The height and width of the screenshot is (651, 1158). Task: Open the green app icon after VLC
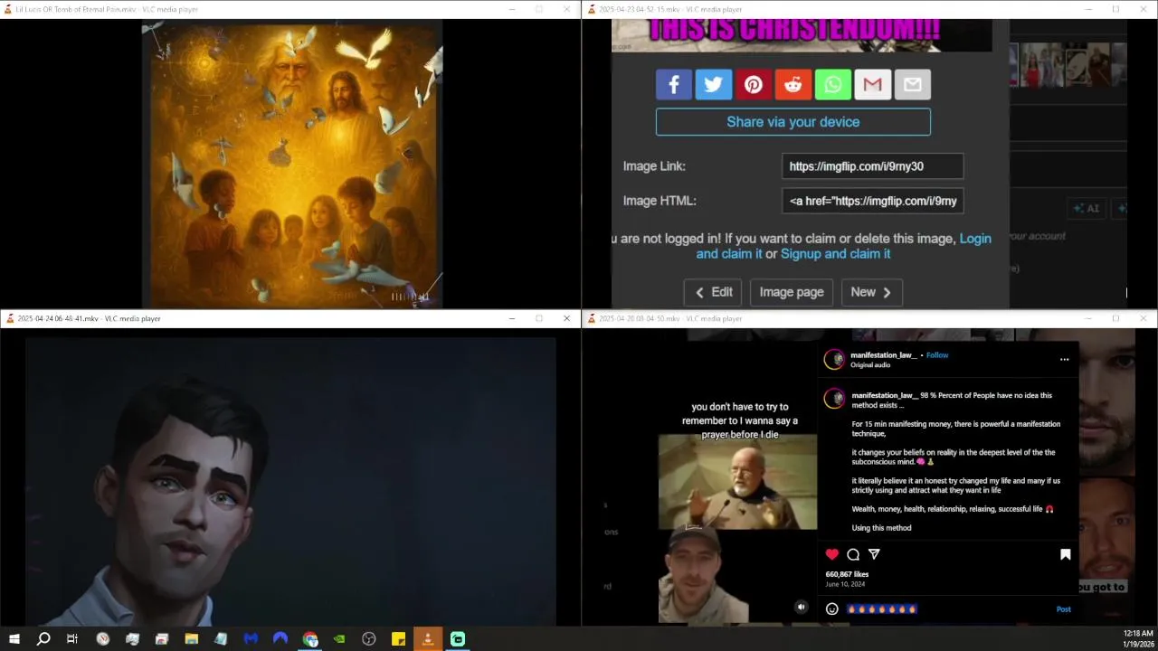coord(458,639)
